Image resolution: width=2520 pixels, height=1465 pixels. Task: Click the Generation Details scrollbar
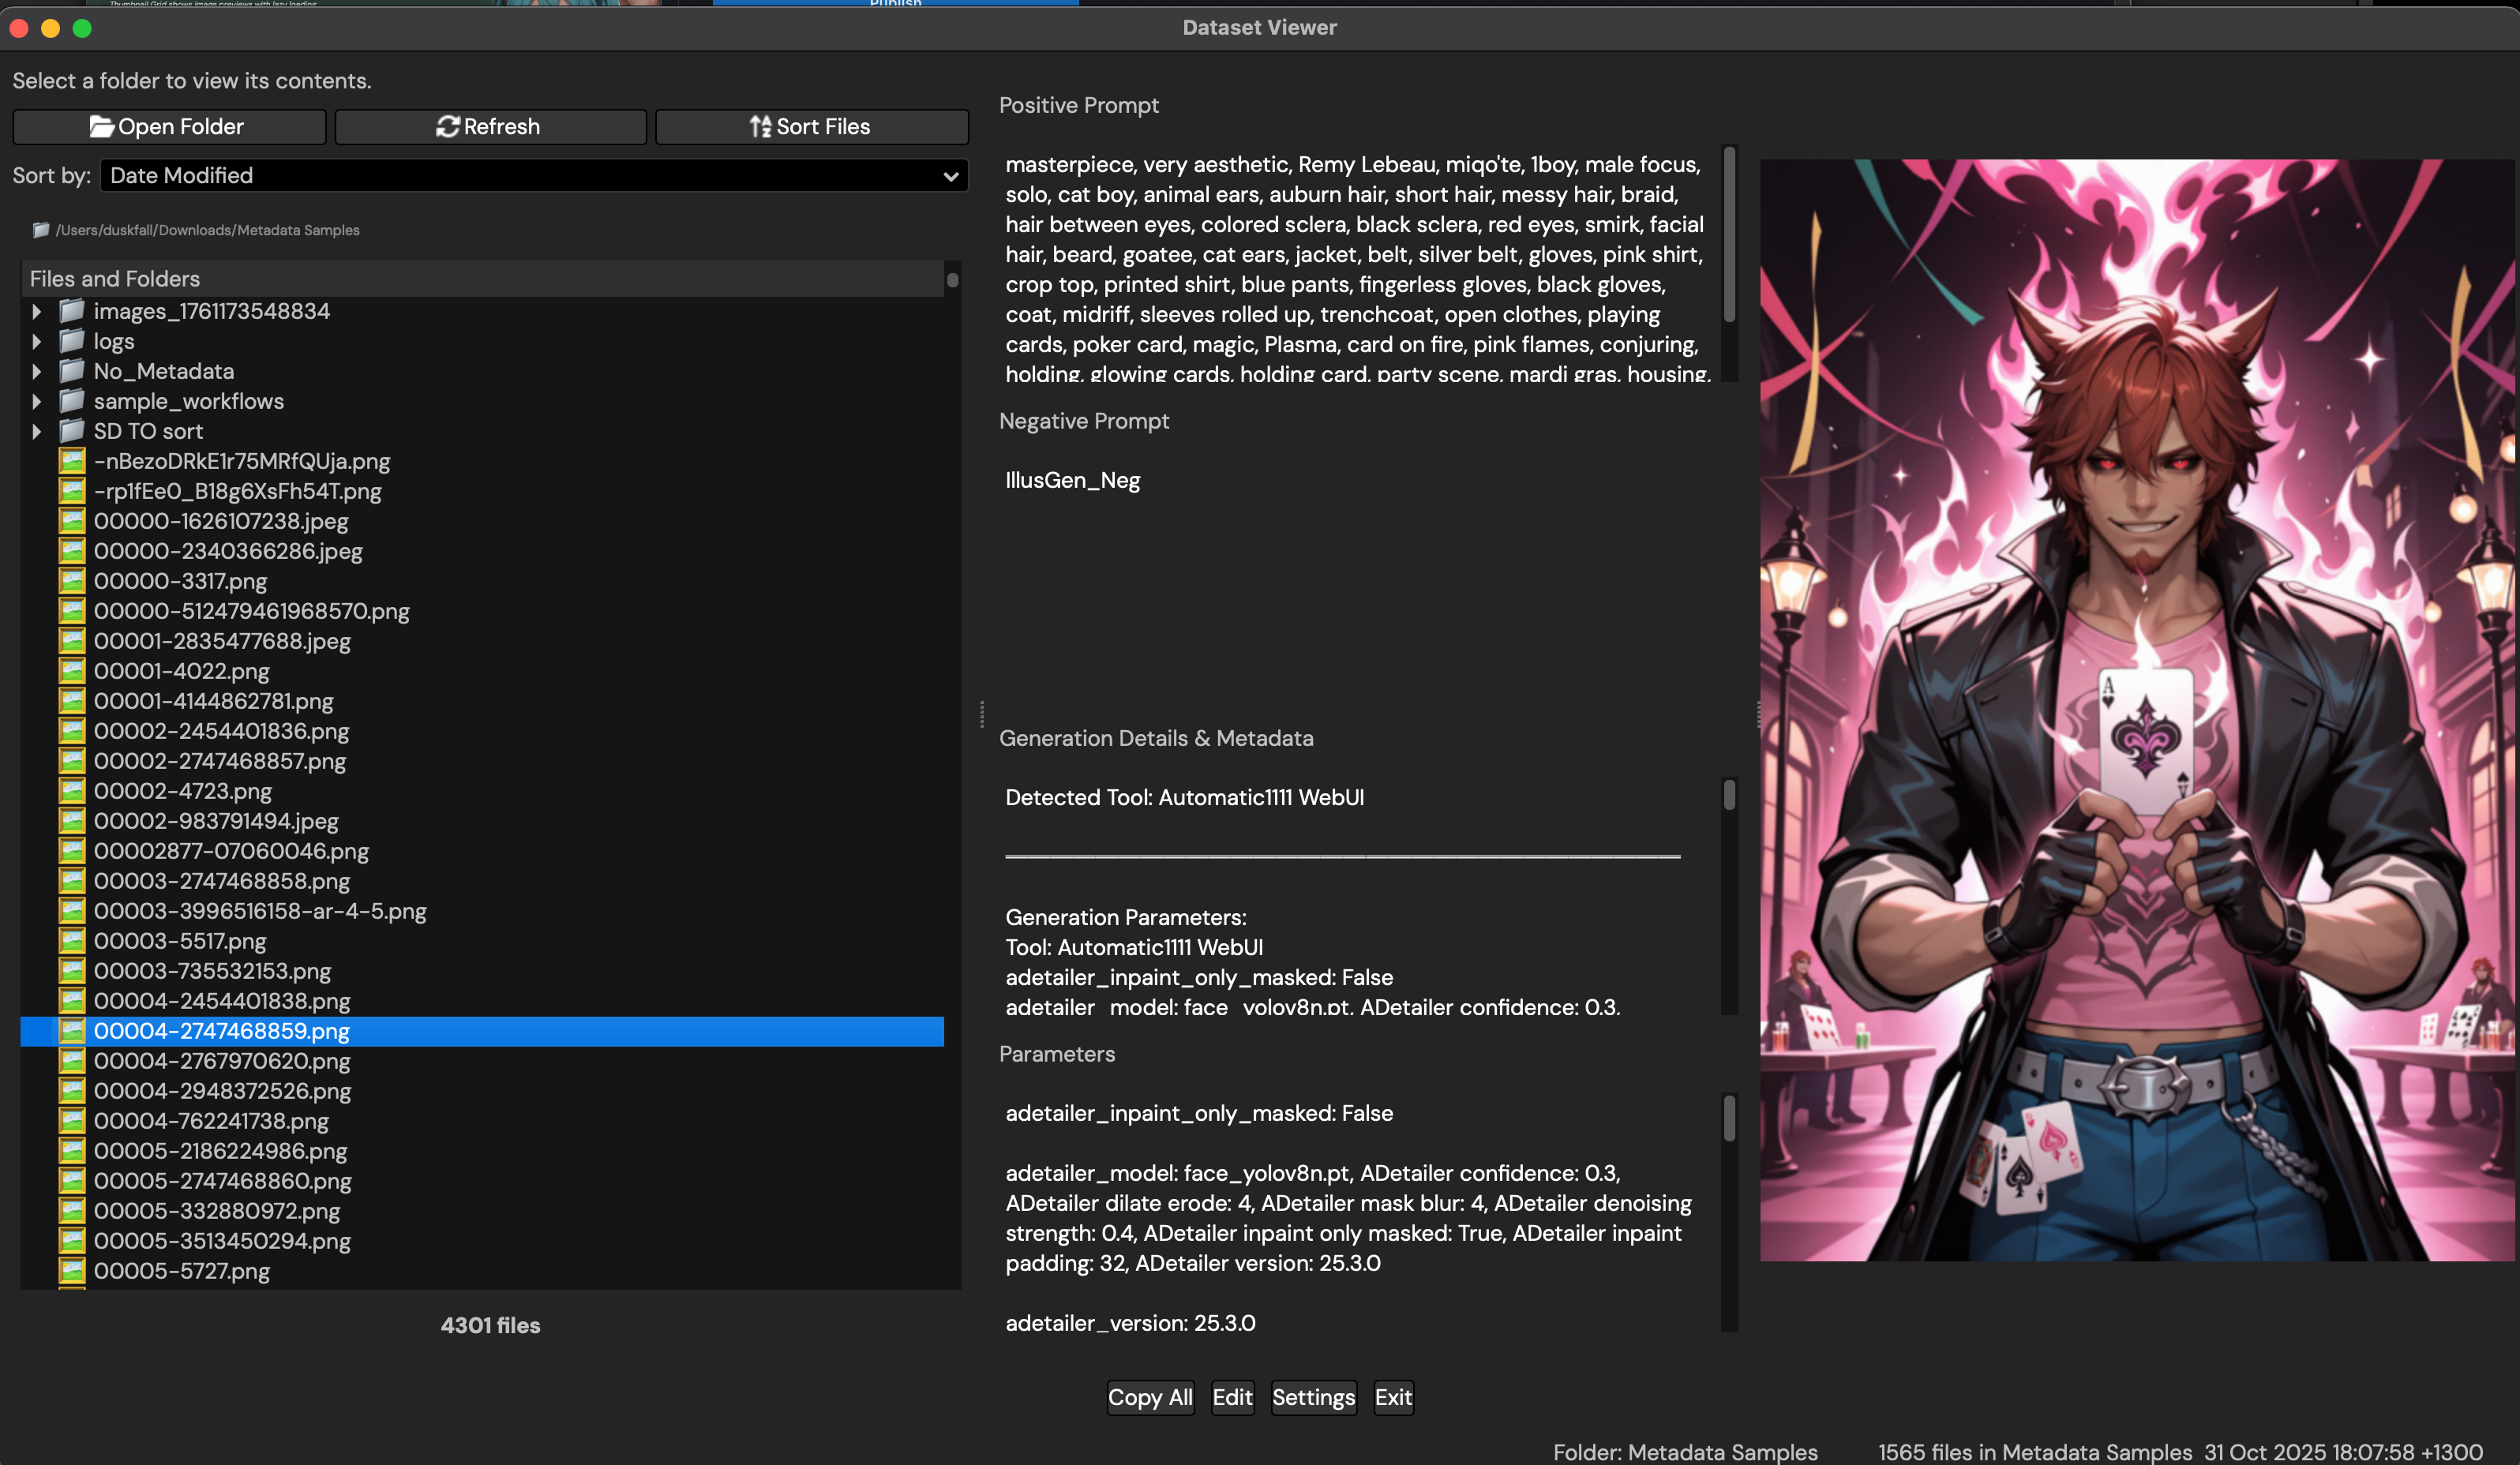pos(1727,795)
